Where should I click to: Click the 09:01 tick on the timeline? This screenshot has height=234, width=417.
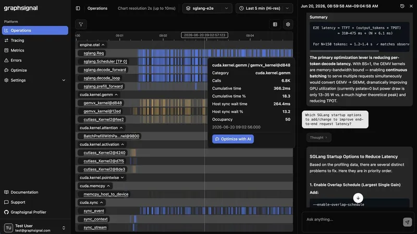coord(120,36)
